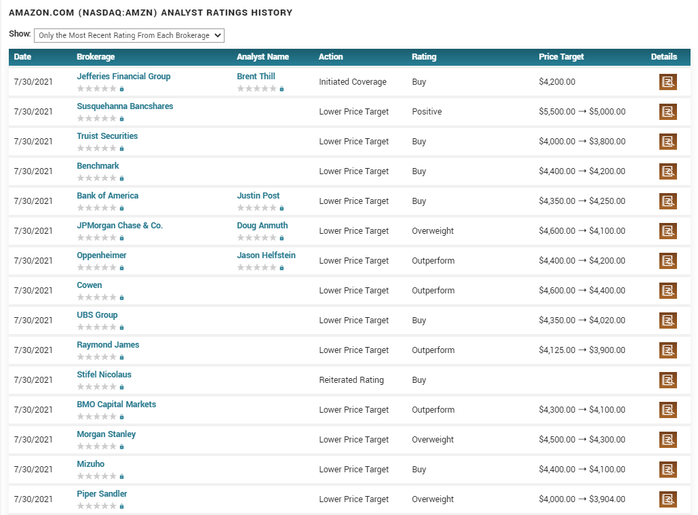Screen dimensions: 698x515
Task: Open Mizuho brokerage link
Action: [90, 464]
